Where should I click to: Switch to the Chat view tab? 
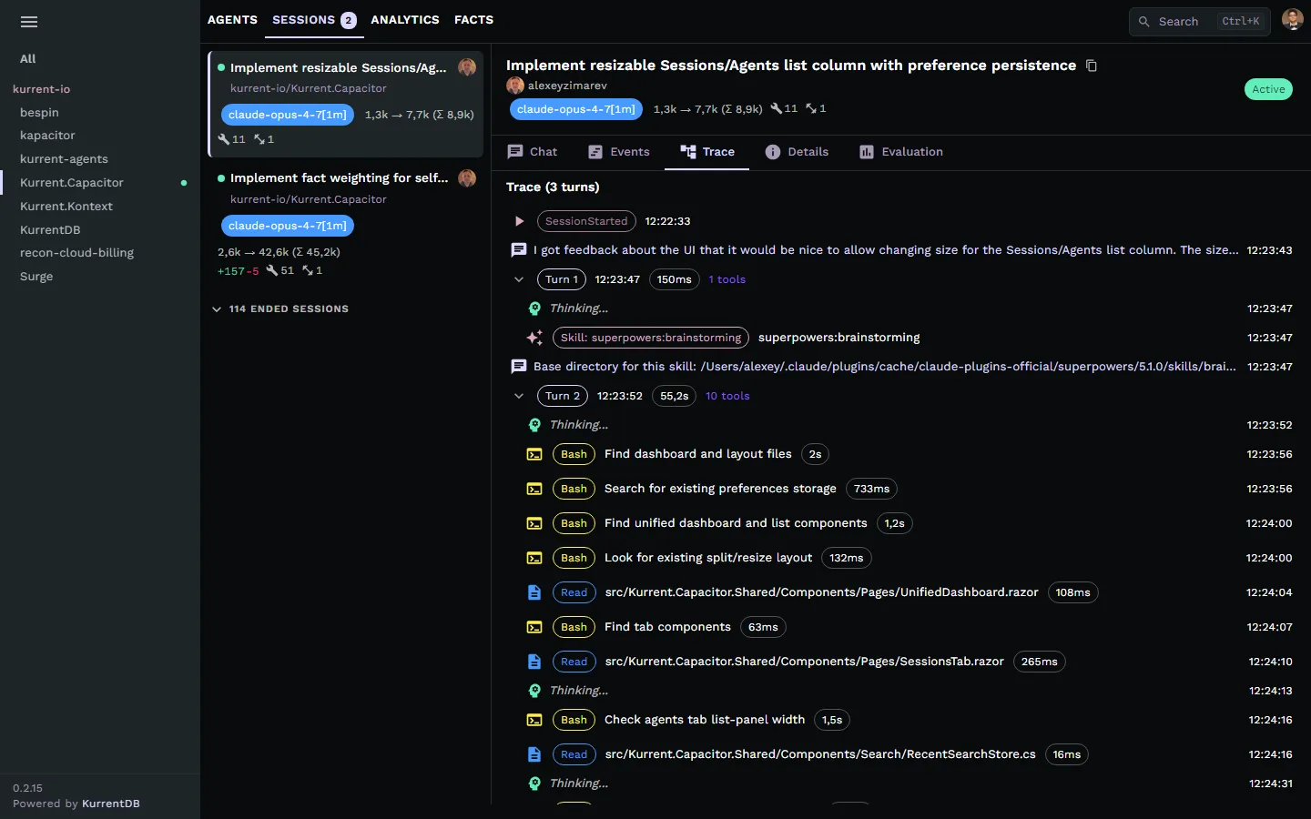[533, 152]
